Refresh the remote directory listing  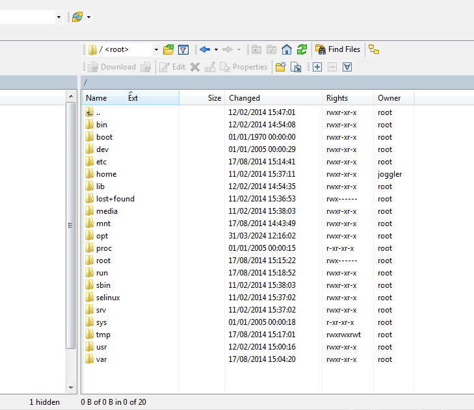(302, 49)
